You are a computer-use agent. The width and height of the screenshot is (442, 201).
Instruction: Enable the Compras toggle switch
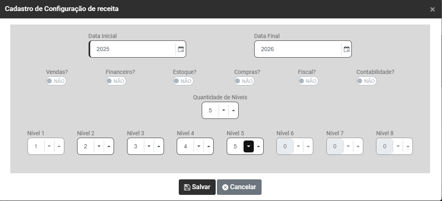pyautogui.click(x=244, y=81)
